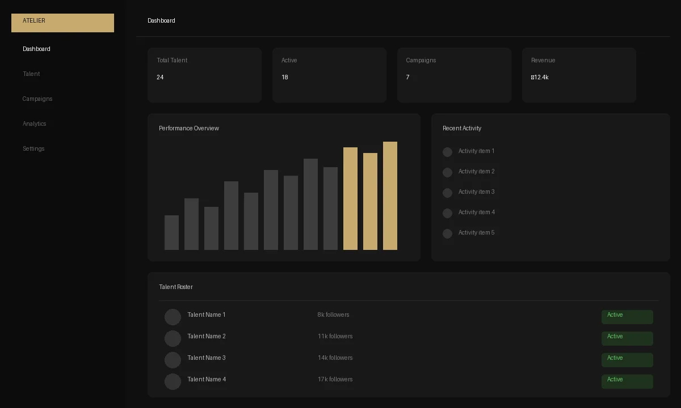Open the Campaigns section
Screen dimensions: 681x408
click(x=37, y=99)
